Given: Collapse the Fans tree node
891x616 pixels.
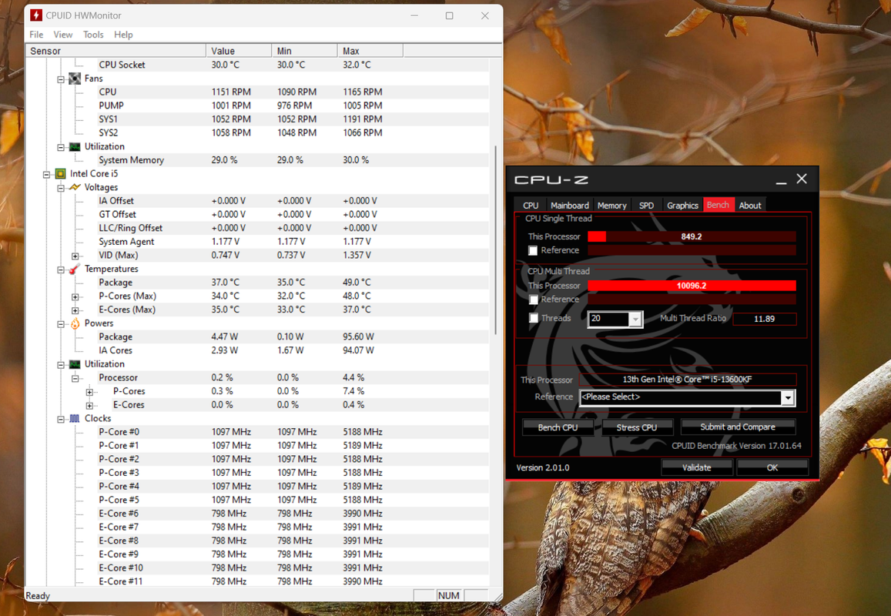Looking at the screenshot, I should (61, 79).
